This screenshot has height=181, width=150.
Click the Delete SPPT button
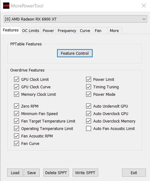click(x=56, y=173)
